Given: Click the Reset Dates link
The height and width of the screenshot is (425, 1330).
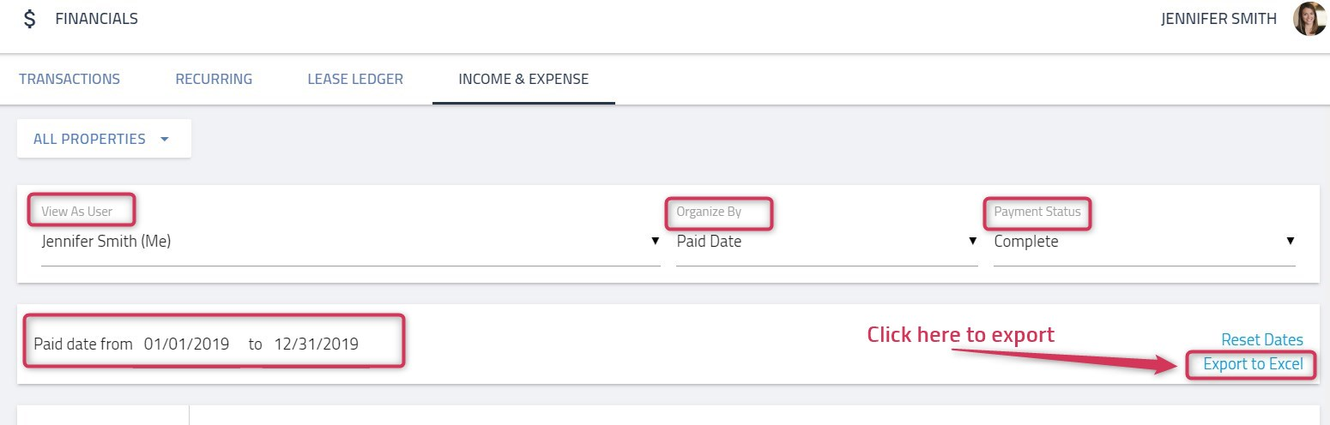Looking at the screenshot, I should click(1262, 340).
